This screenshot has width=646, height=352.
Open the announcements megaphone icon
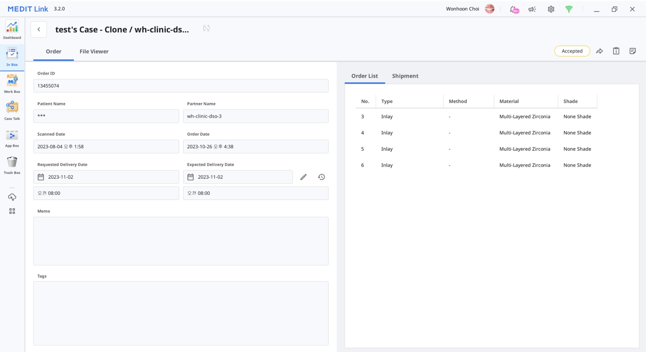point(532,9)
